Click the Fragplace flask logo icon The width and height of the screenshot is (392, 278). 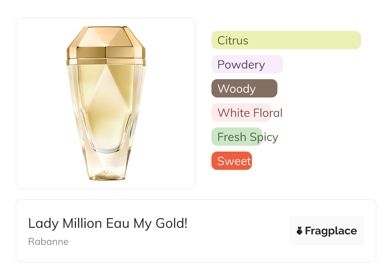click(x=300, y=231)
